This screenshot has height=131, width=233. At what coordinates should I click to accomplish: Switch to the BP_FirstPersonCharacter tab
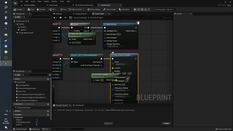pyautogui.click(x=84, y=5)
